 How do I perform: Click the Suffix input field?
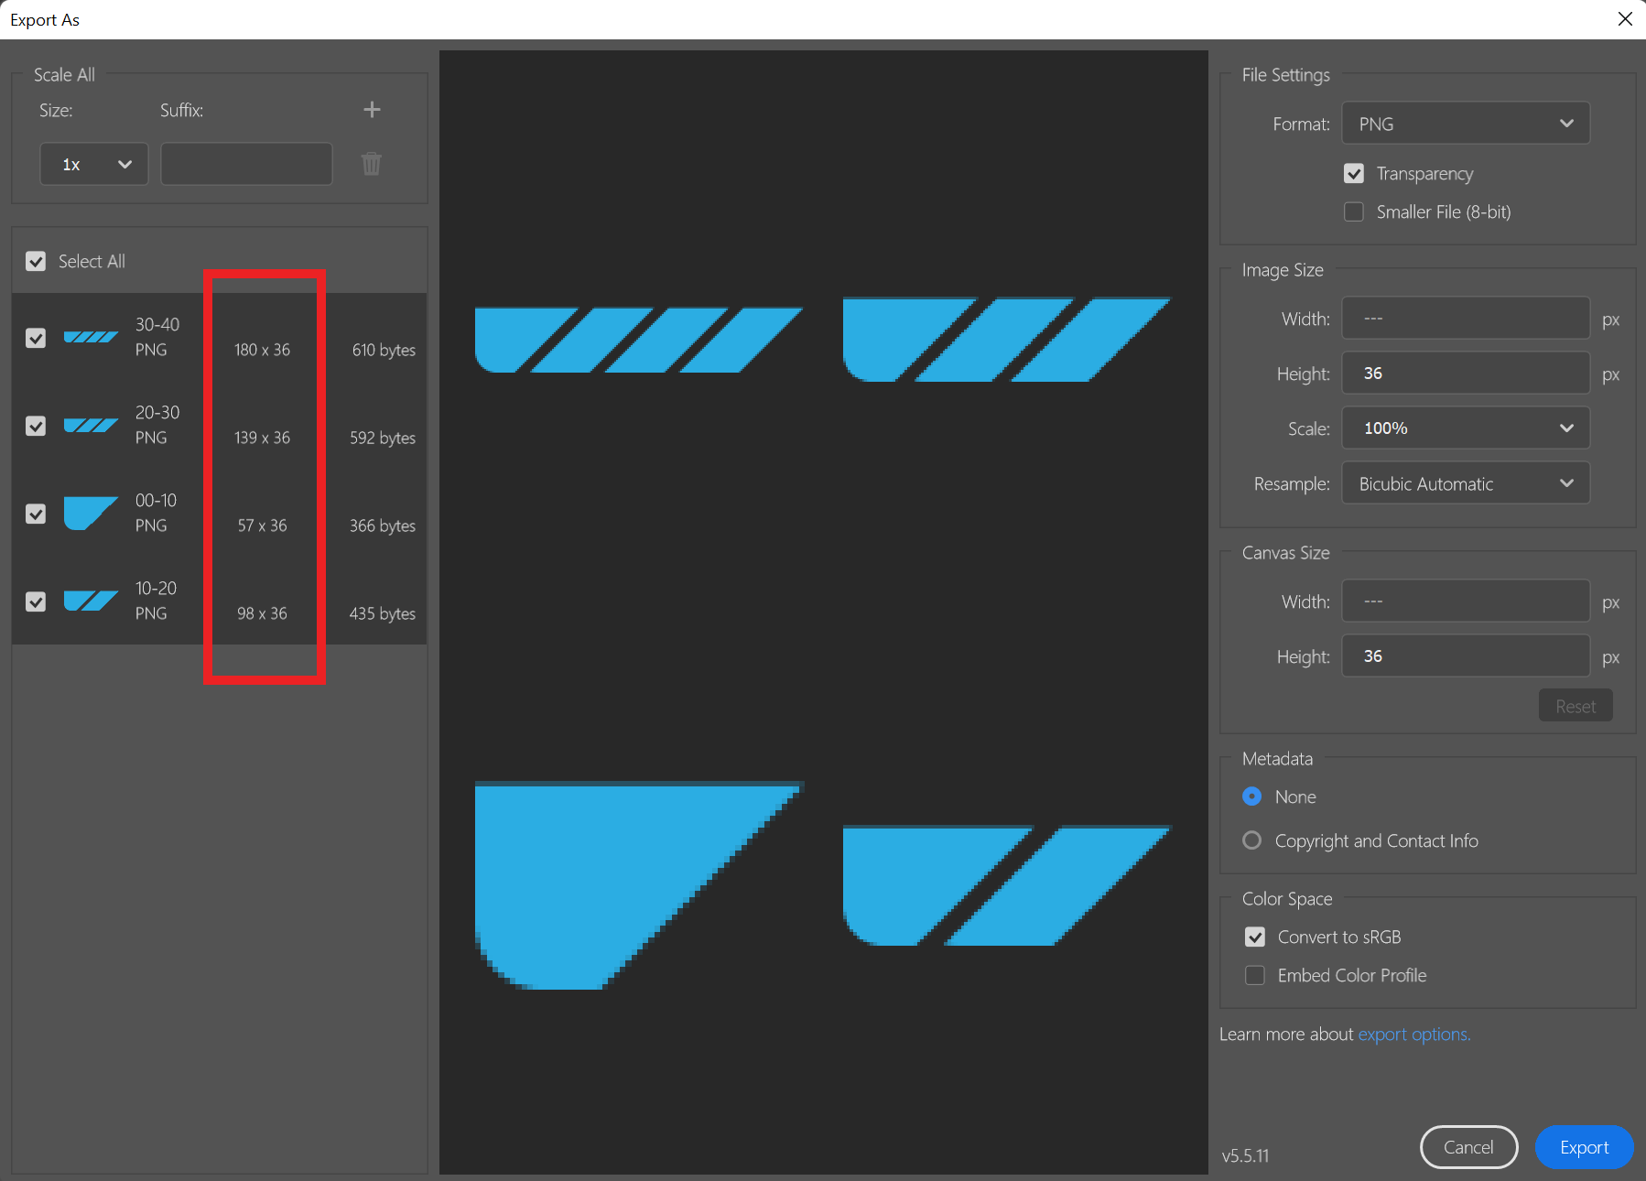pos(246,164)
